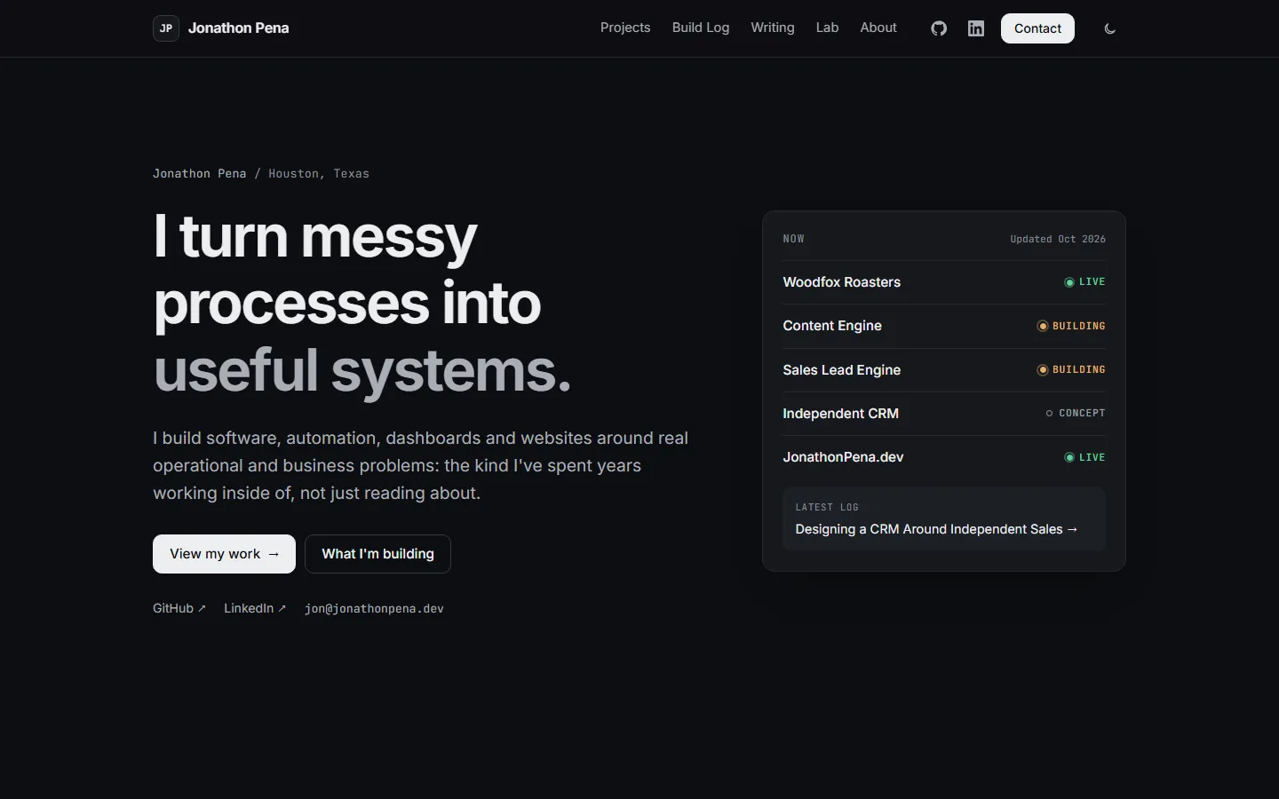Viewport: 1279px width, 799px height.
Task: Click the Updated Oct 2026 text
Action: (x=1058, y=239)
